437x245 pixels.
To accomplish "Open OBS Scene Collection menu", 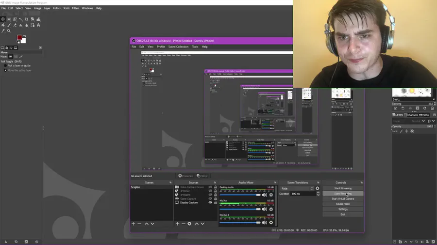I will (178, 46).
